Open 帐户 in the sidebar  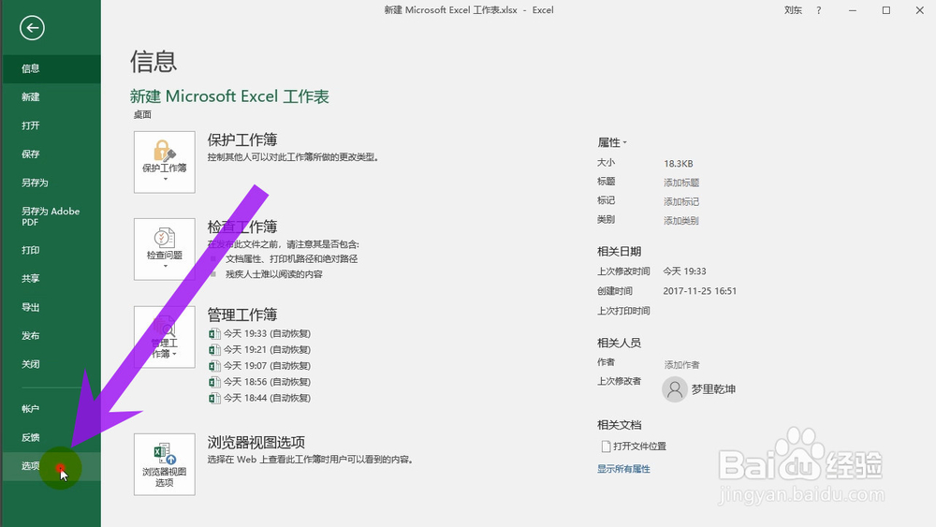click(51, 409)
